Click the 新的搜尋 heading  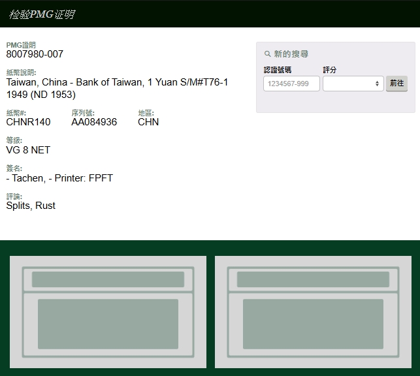click(x=291, y=54)
